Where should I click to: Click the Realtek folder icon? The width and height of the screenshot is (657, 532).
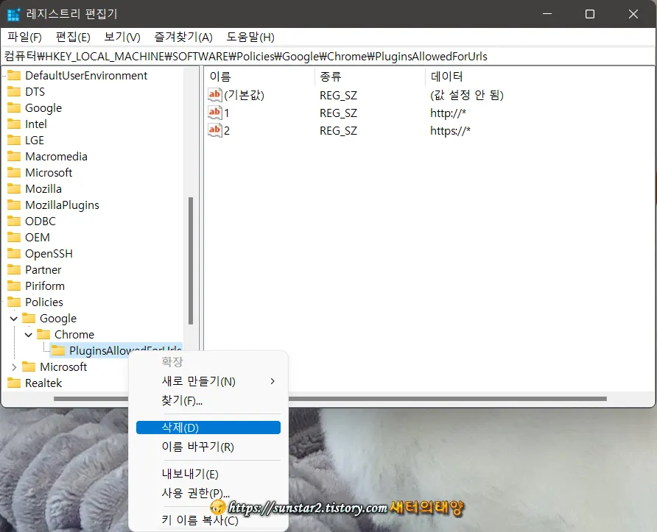14,383
